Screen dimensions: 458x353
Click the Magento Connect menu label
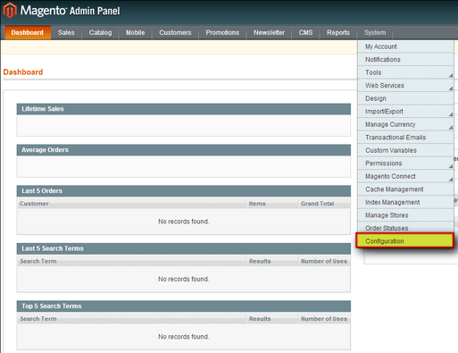[390, 176]
